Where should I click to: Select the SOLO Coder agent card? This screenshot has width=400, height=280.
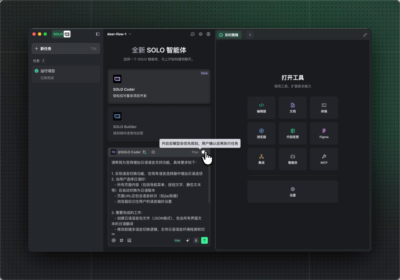(x=159, y=87)
